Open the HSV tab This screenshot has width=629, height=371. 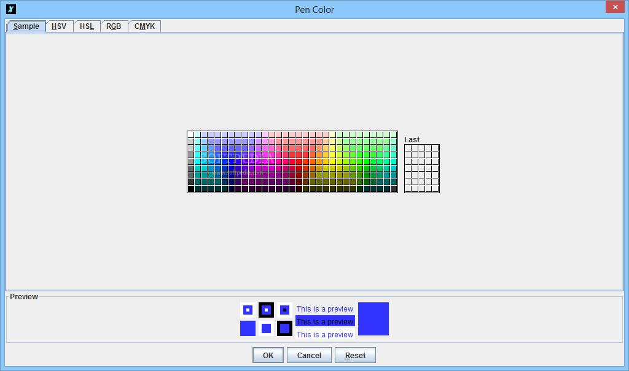point(59,26)
